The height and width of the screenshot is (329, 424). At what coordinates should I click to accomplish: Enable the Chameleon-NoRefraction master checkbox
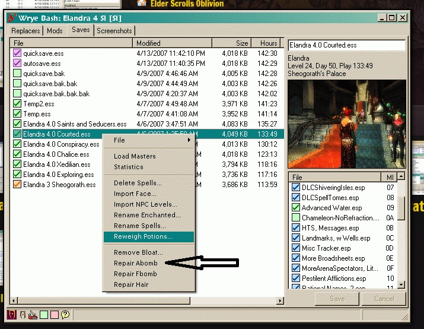[296, 218]
